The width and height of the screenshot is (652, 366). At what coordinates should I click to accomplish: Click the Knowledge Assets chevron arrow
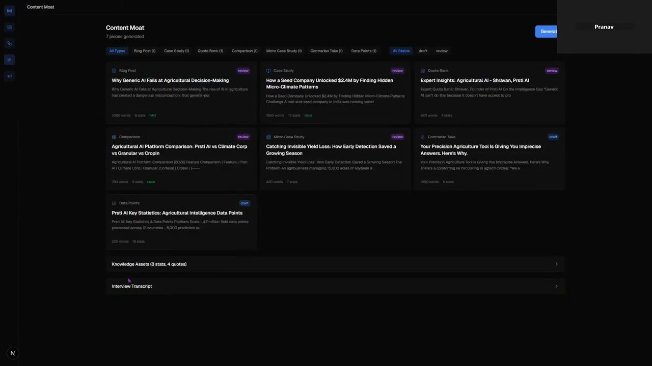tap(556, 264)
